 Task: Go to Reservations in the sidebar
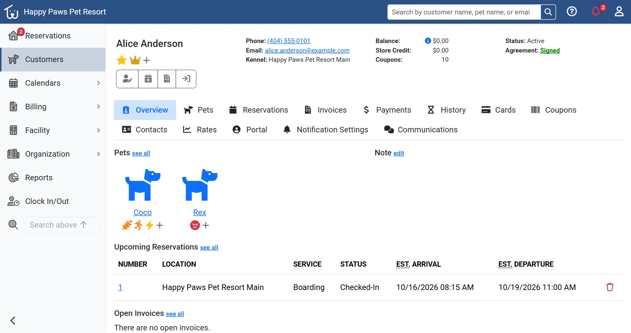tap(53, 36)
